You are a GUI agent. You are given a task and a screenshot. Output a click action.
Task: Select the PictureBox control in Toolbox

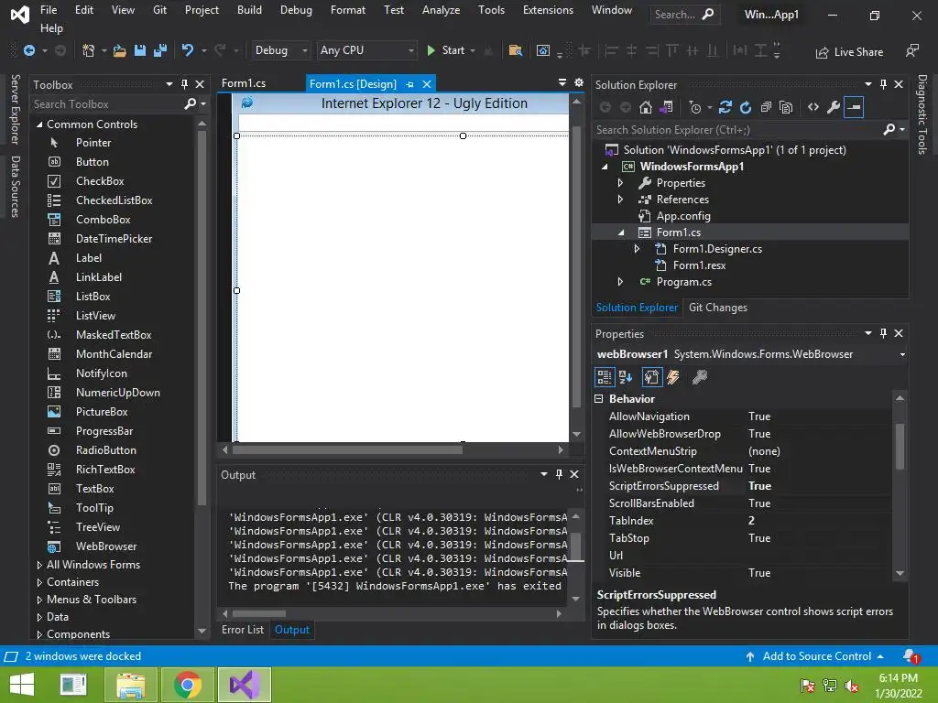coord(102,411)
